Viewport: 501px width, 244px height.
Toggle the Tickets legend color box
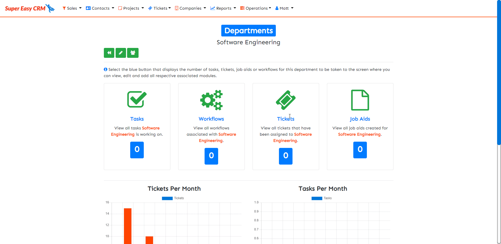[x=167, y=198]
